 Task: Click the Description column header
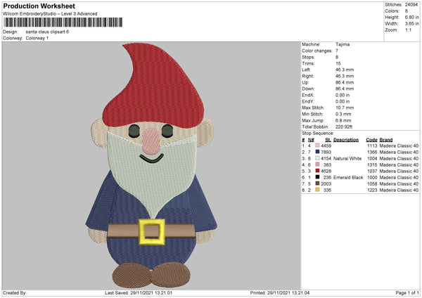click(346, 139)
